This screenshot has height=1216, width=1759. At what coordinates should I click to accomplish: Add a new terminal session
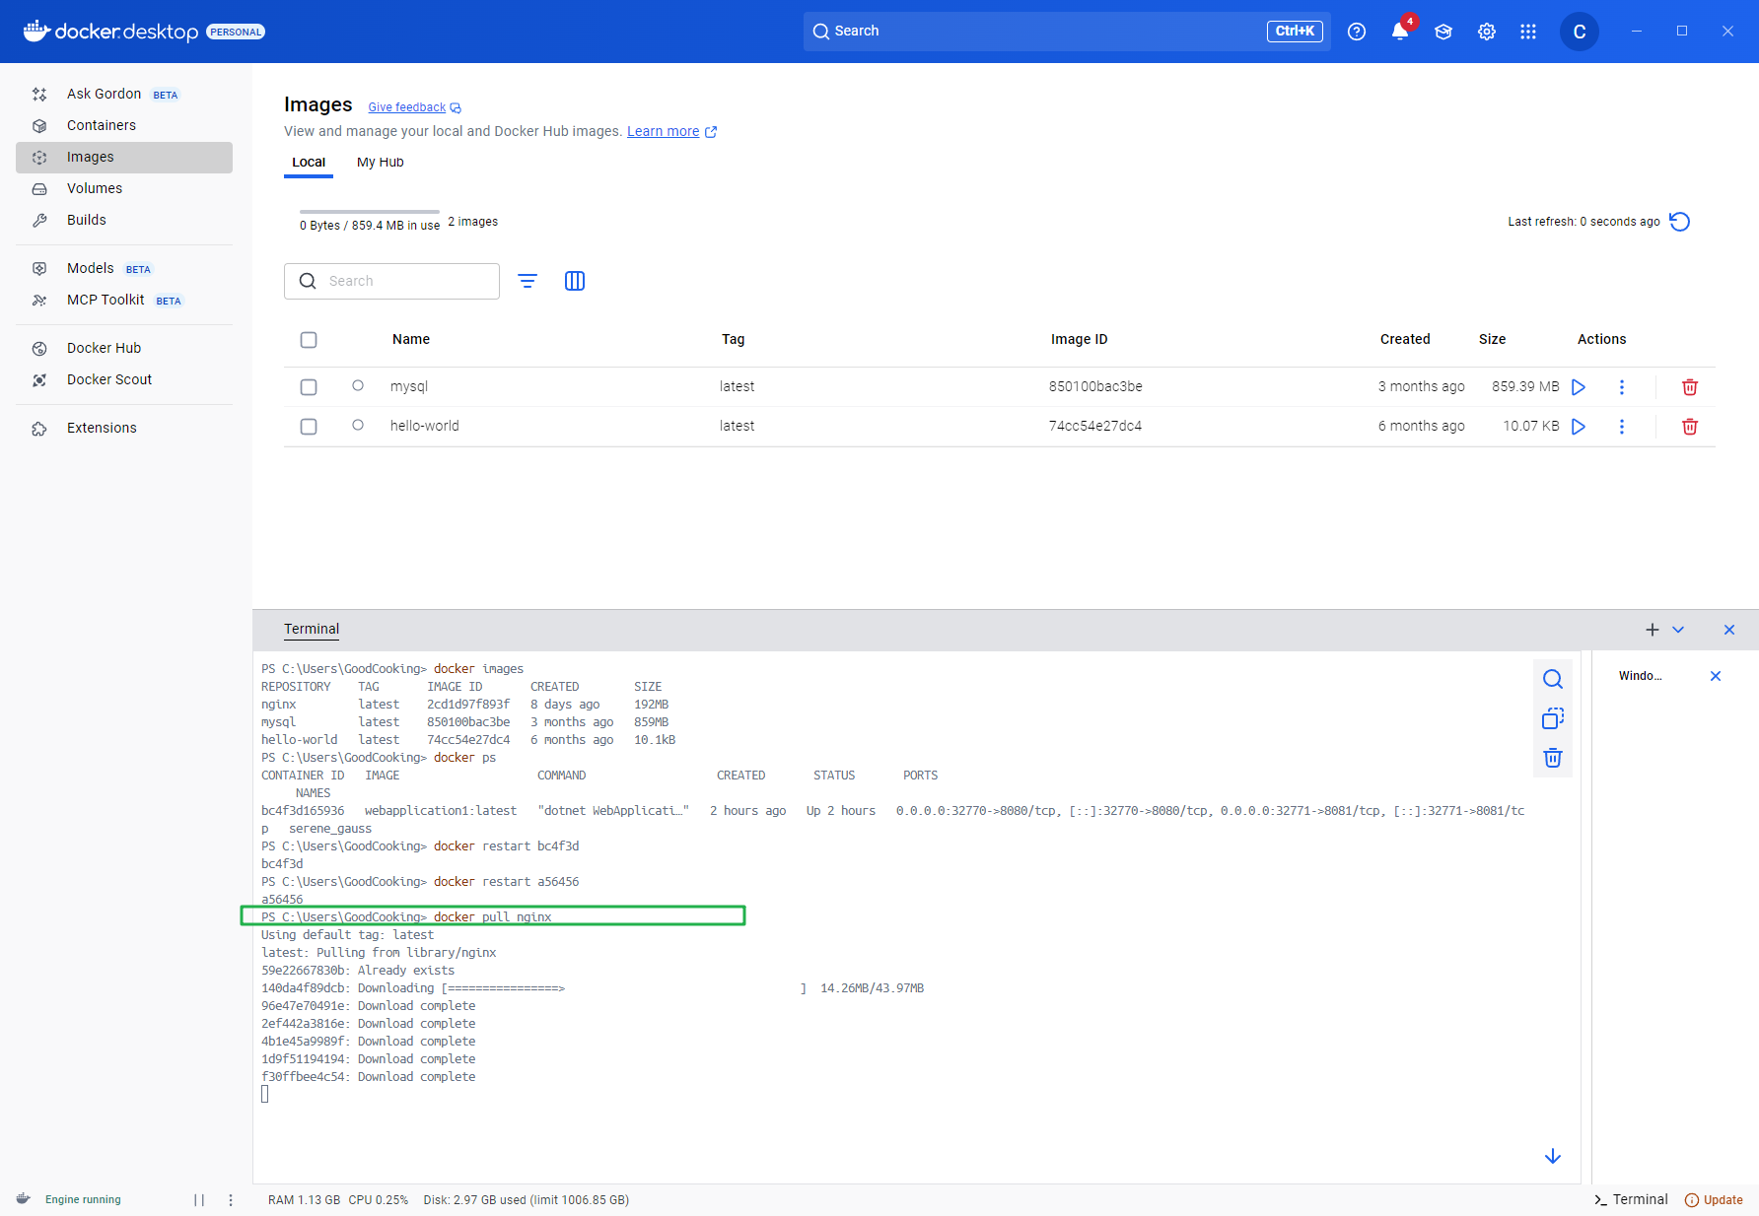click(1653, 630)
